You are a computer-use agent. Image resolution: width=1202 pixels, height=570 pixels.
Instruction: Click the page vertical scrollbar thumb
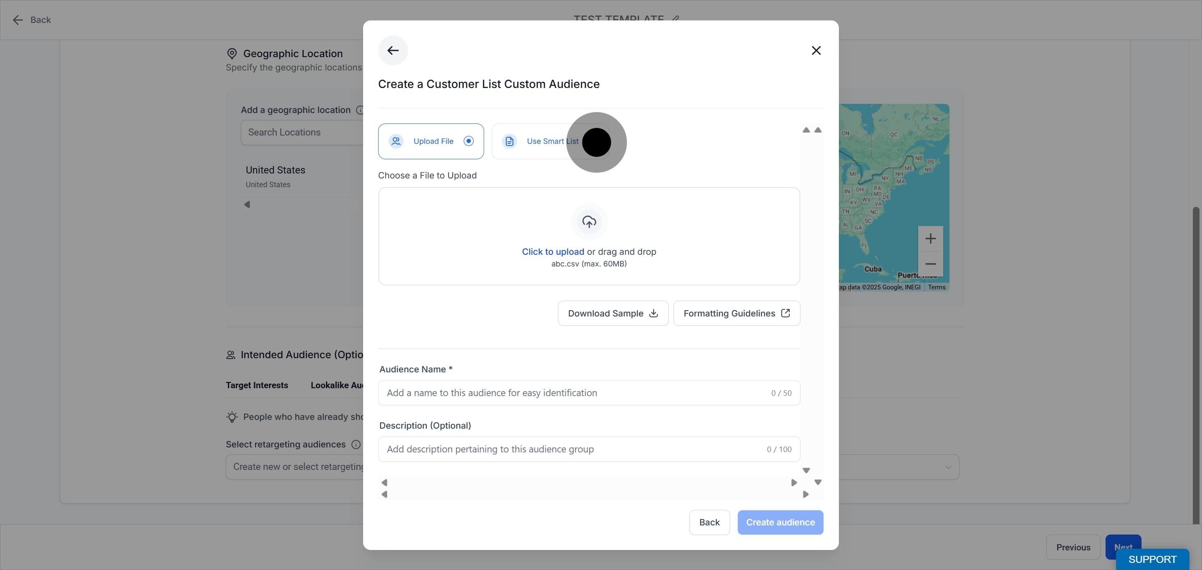tap(1195, 365)
